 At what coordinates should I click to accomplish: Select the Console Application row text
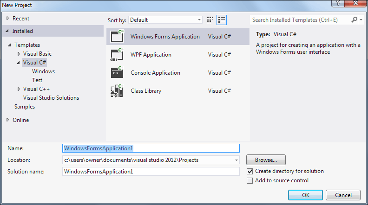[x=155, y=73]
